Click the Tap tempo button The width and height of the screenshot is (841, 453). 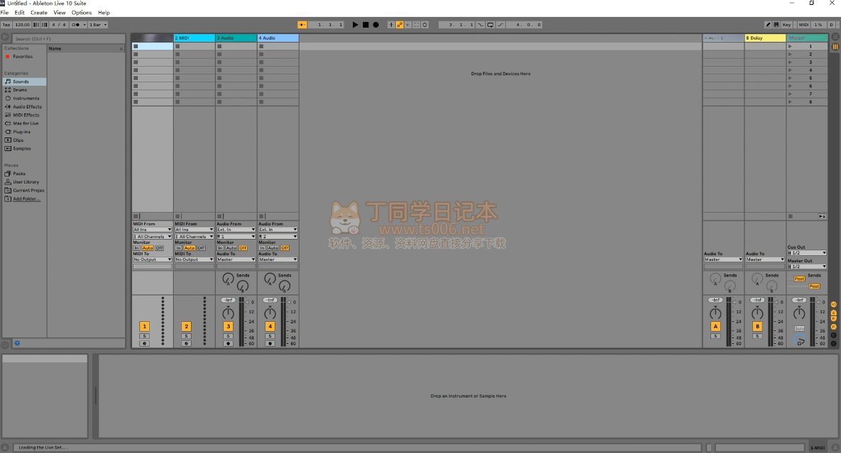point(6,25)
